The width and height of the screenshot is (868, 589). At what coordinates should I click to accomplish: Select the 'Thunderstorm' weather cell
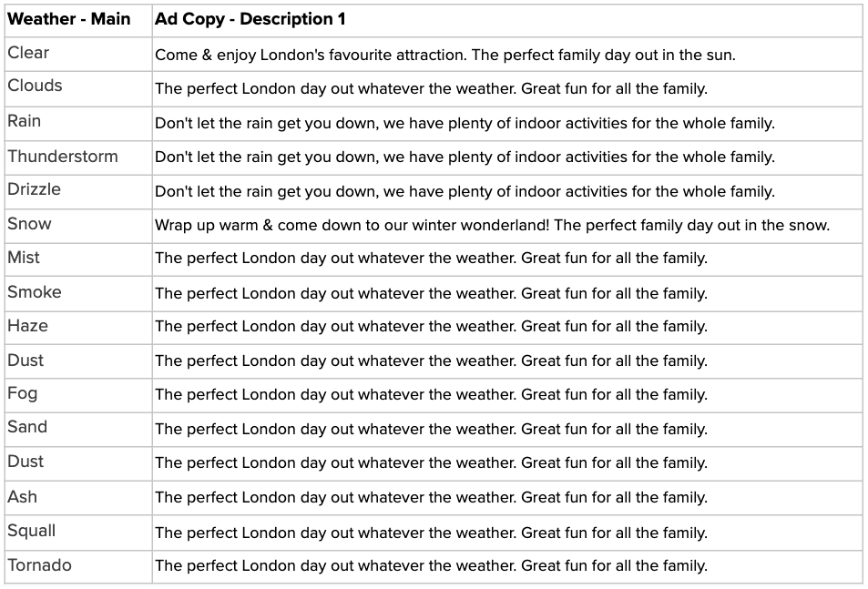(x=78, y=157)
